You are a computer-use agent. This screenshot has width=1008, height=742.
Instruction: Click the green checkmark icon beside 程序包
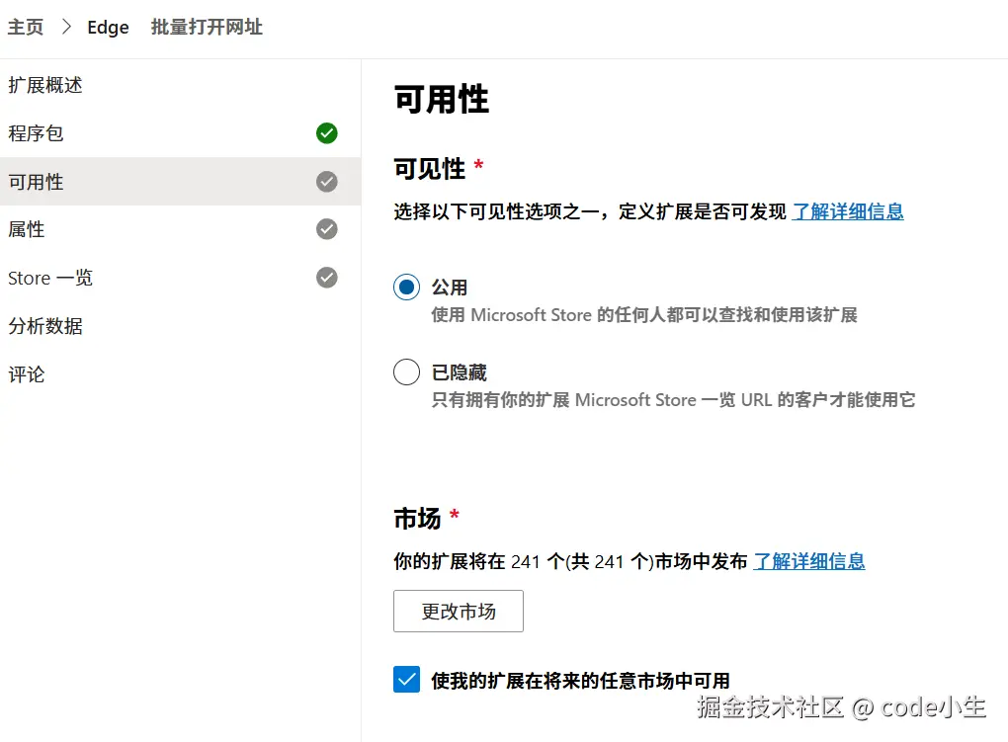(327, 133)
